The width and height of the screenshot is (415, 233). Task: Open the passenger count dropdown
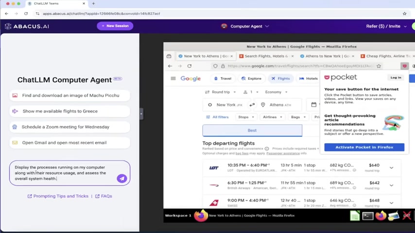tap(251, 92)
